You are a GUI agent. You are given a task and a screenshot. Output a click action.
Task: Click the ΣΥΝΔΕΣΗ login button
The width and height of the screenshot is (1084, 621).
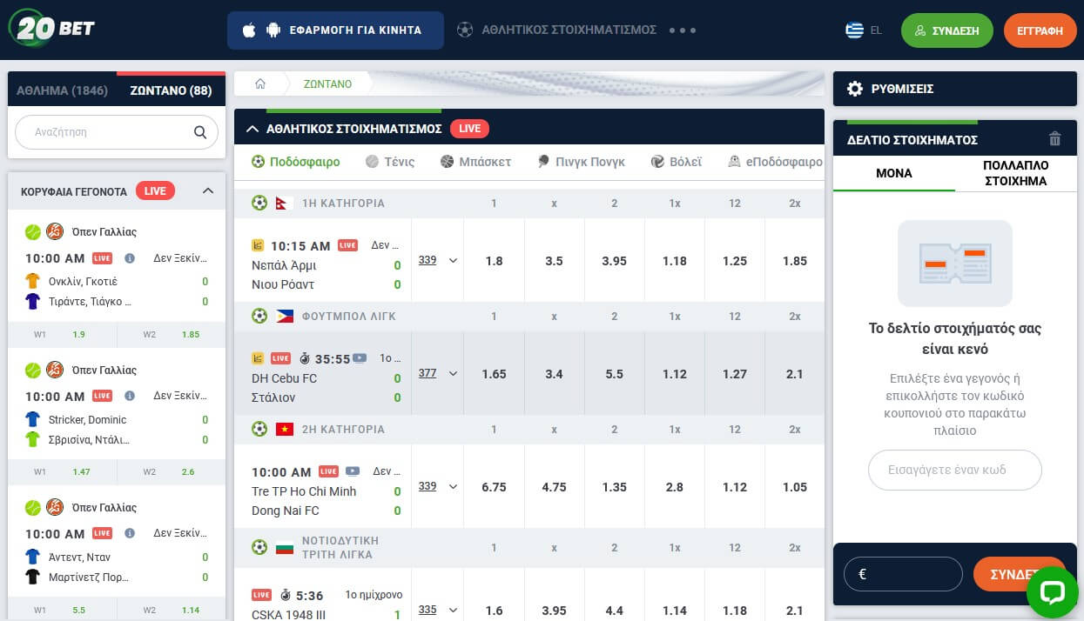coord(946,30)
